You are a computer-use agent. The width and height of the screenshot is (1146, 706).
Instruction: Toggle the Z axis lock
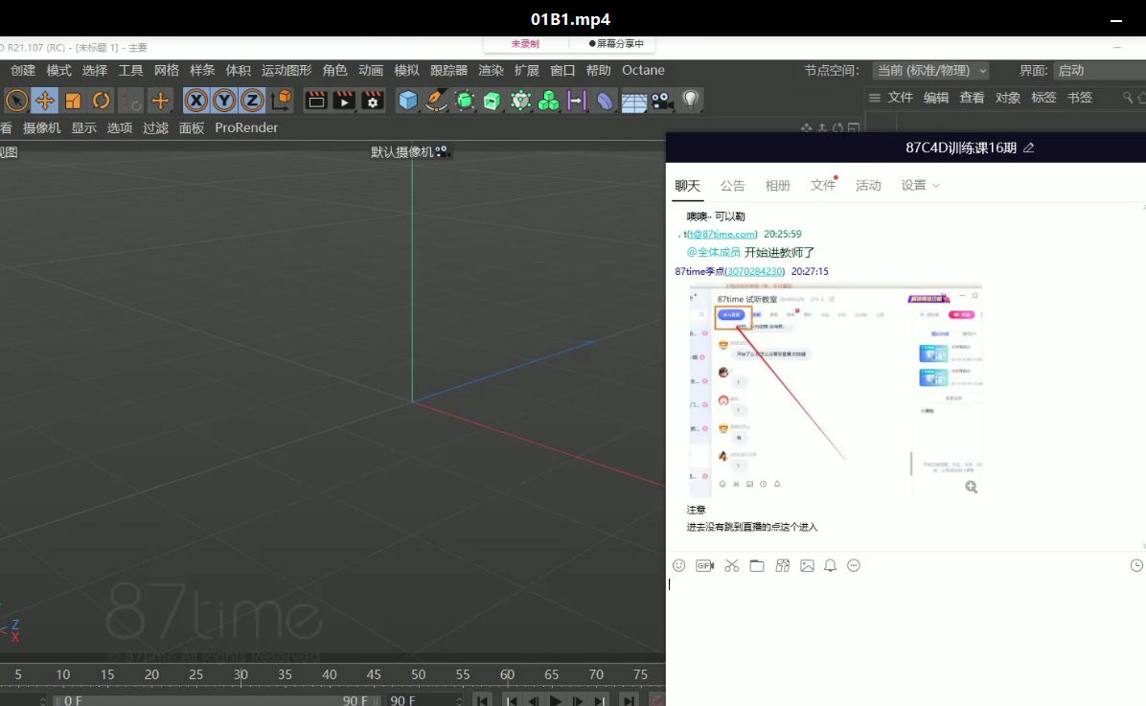point(252,101)
